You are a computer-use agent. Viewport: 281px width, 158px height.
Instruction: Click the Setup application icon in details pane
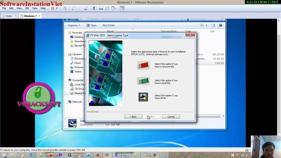tap(72, 123)
